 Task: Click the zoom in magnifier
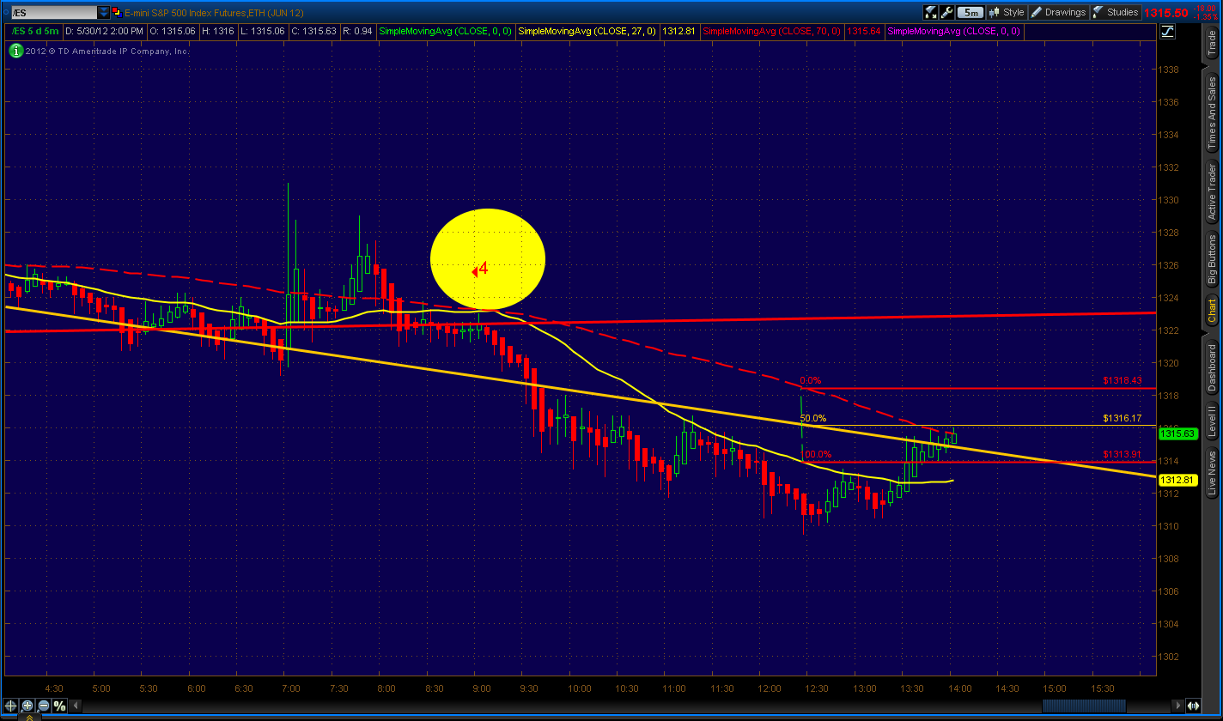pyautogui.click(x=28, y=706)
